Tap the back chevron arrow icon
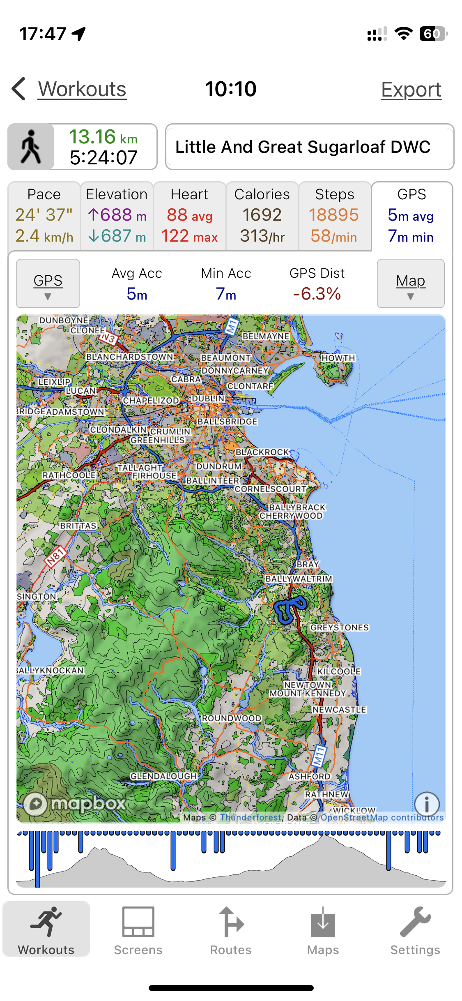The height and width of the screenshot is (1001, 462). pyautogui.click(x=19, y=89)
